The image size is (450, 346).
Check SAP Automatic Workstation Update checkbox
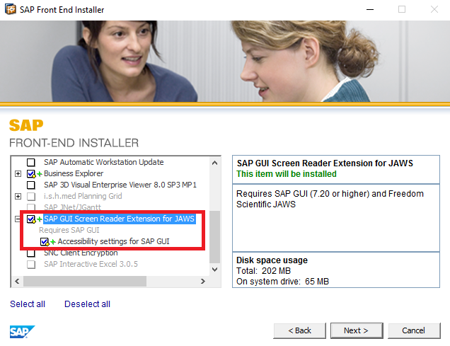(x=31, y=162)
